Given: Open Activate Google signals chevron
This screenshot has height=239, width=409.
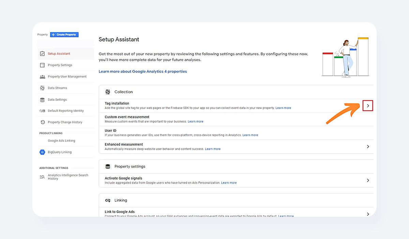Looking at the screenshot, I should coord(368,180).
